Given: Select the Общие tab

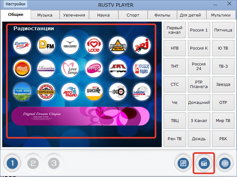Looking at the screenshot, I should [16, 15].
